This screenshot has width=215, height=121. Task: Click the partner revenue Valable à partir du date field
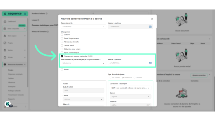(130, 63)
